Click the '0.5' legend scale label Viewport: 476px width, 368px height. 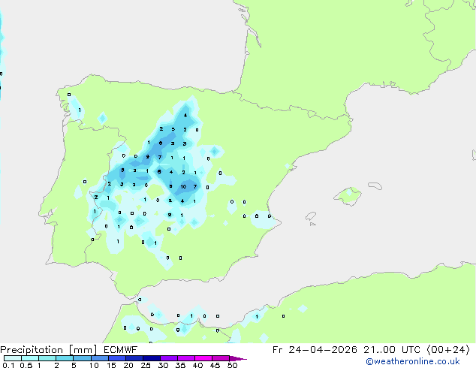[26, 365]
